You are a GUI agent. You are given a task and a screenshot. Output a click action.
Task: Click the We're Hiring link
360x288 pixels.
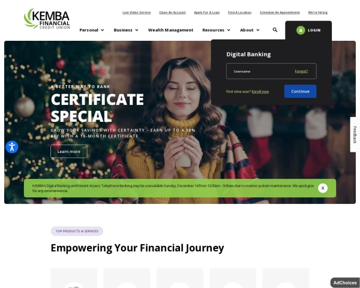318,13
